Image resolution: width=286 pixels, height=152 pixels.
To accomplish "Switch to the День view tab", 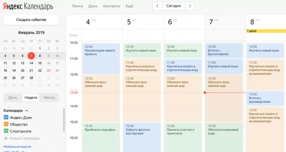I will [12, 98].
